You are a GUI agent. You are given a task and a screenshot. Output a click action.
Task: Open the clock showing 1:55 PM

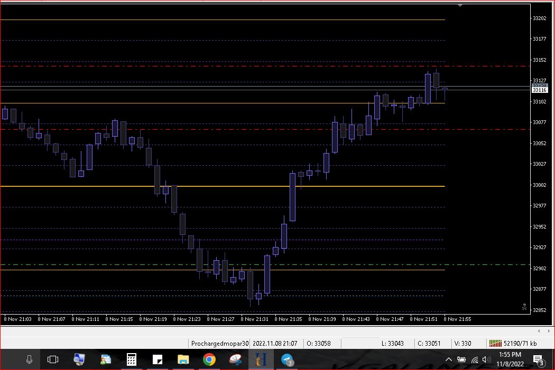[x=510, y=359]
